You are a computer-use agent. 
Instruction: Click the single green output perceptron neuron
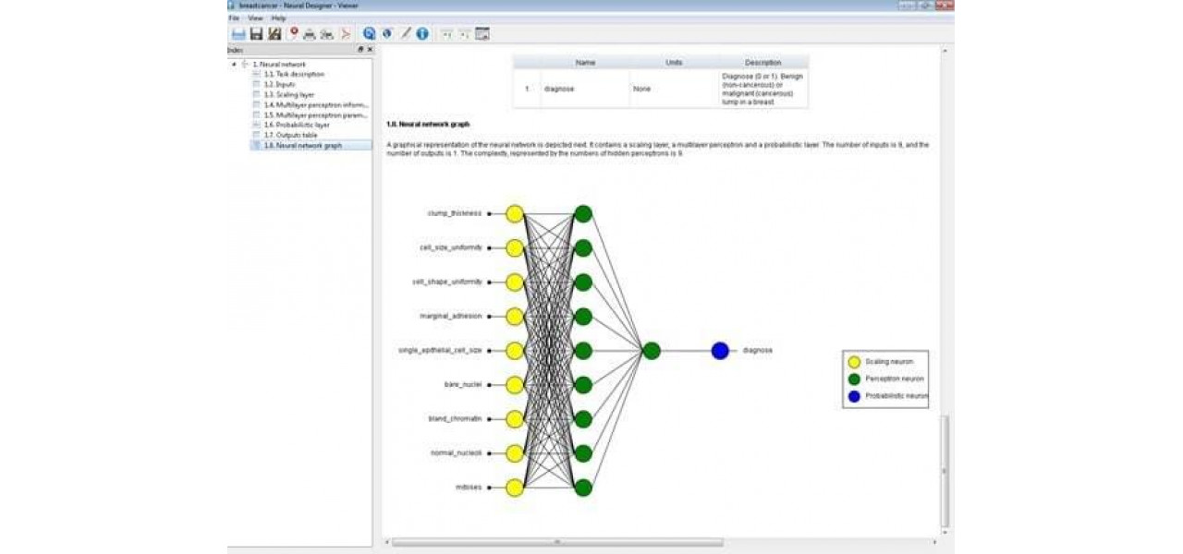click(651, 351)
